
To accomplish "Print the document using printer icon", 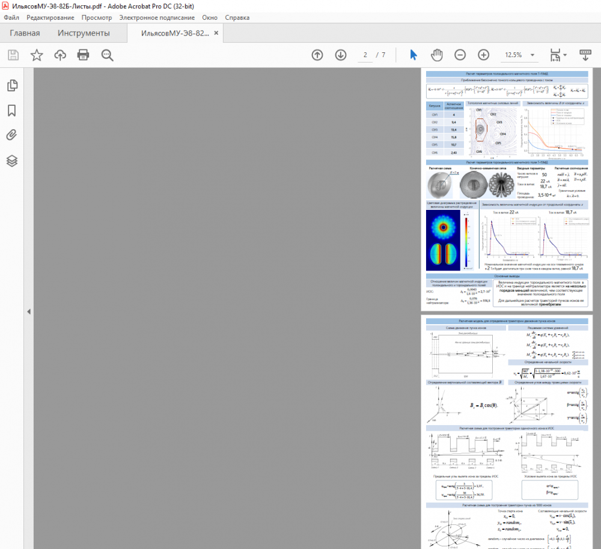I will click(x=84, y=55).
